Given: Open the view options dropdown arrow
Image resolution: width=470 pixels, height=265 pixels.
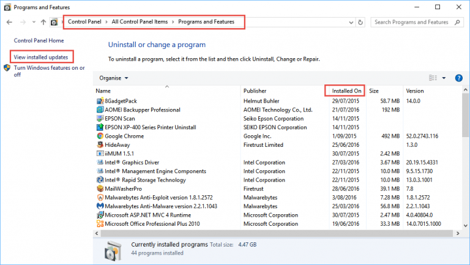Looking at the screenshot, I should (444, 78).
